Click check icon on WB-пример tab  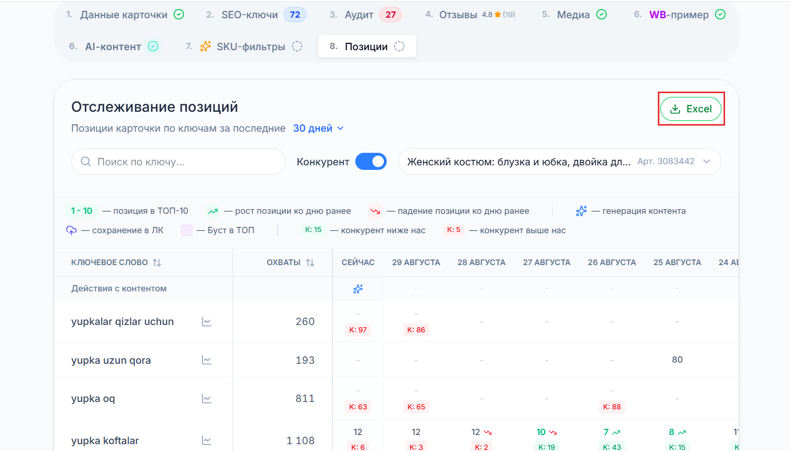(x=720, y=15)
